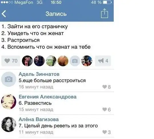Open Евгения Александрова's profile name link
Viewport: 154px width, 139px height.
(47, 97)
